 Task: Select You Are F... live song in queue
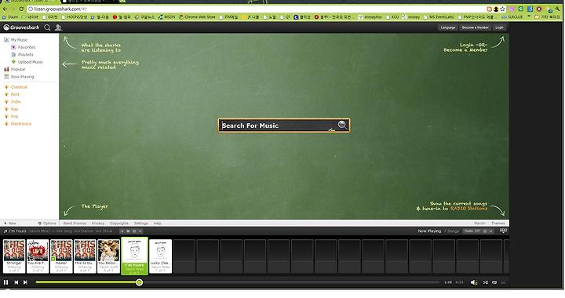tap(38, 256)
